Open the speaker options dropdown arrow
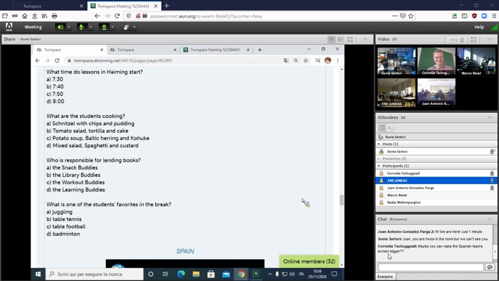 pos(69,27)
